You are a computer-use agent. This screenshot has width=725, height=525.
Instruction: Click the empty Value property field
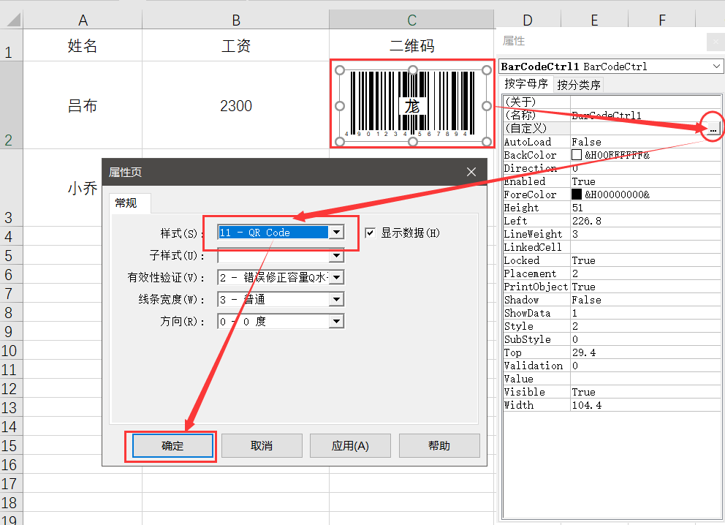[x=645, y=379]
